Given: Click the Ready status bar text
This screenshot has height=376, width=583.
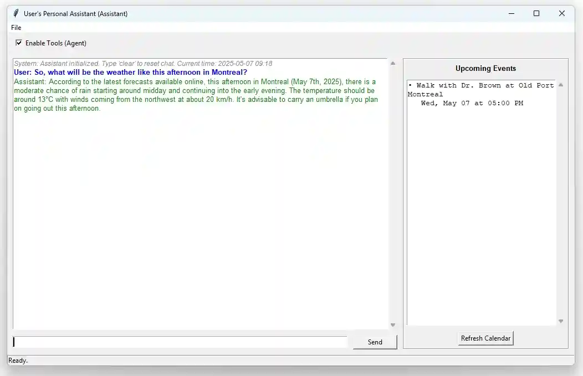Looking at the screenshot, I should pos(18,360).
